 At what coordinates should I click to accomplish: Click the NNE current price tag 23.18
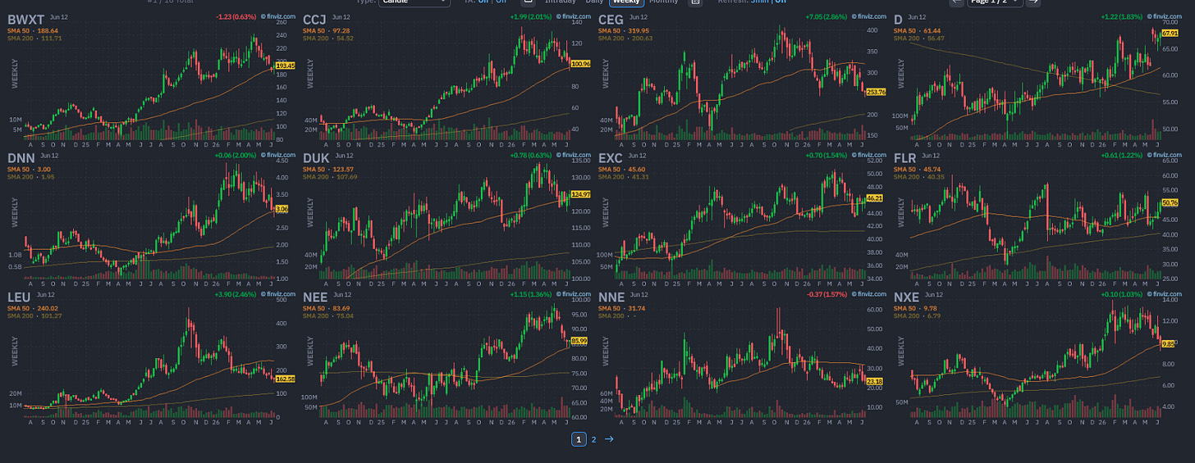point(875,381)
